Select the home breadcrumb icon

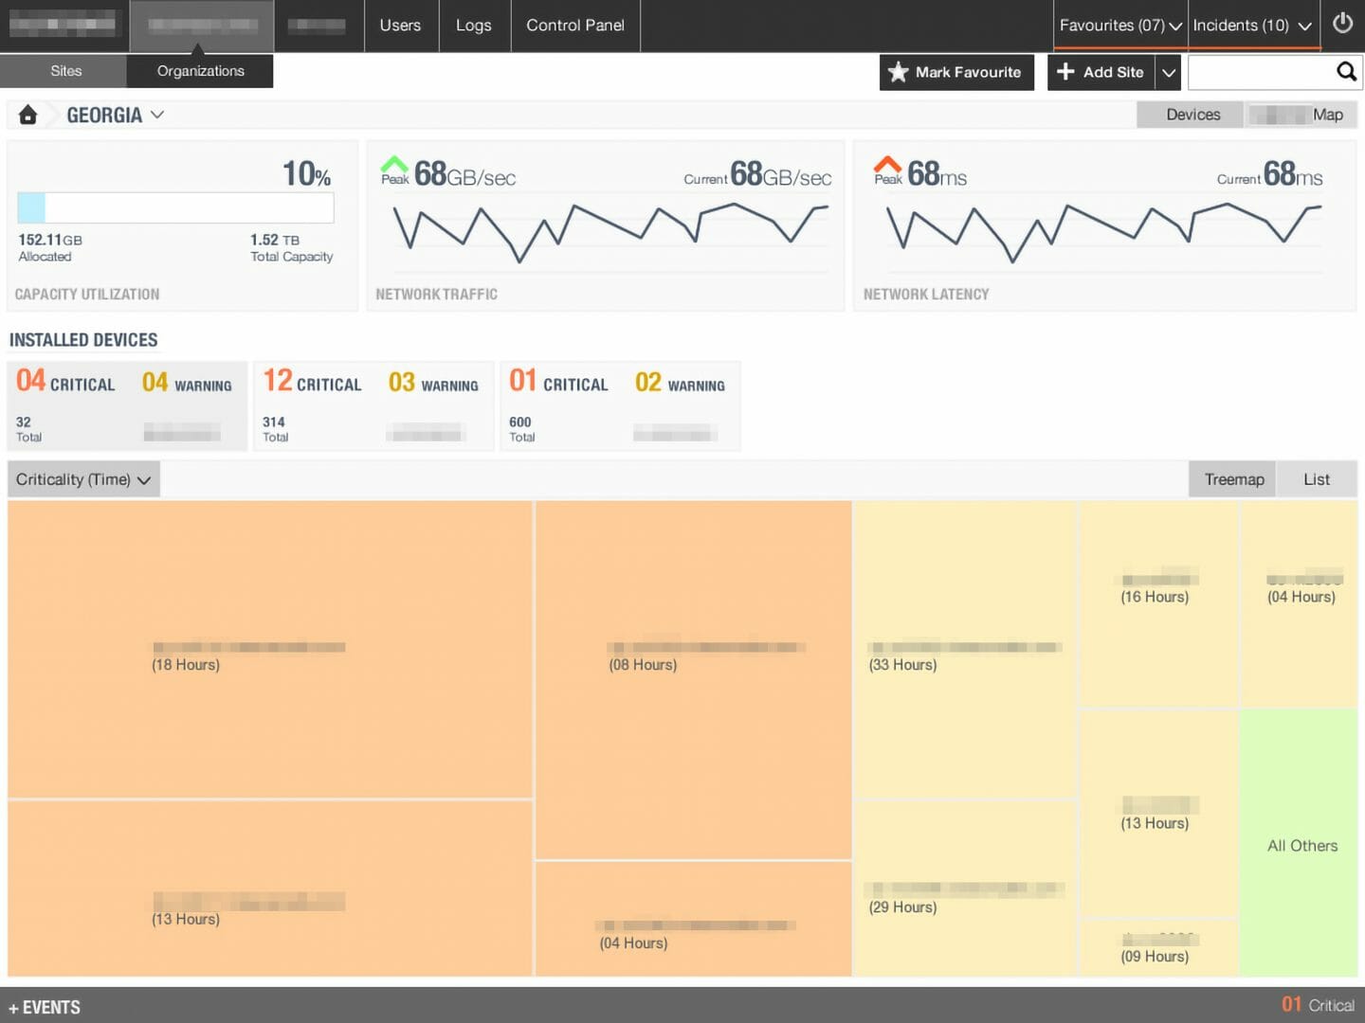click(27, 114)
